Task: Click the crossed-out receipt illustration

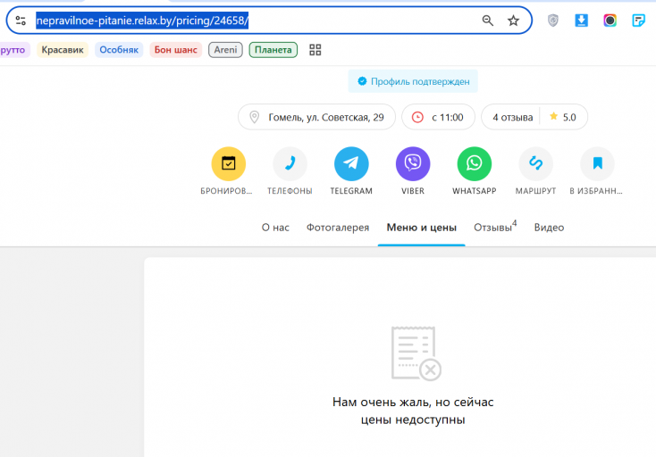Action: (x=416, y=353)
